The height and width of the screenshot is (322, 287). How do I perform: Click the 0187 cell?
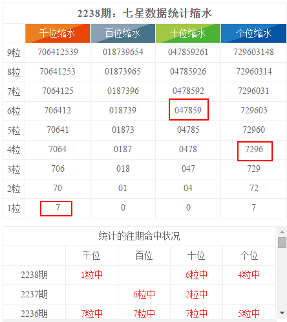tap(123, 149)
